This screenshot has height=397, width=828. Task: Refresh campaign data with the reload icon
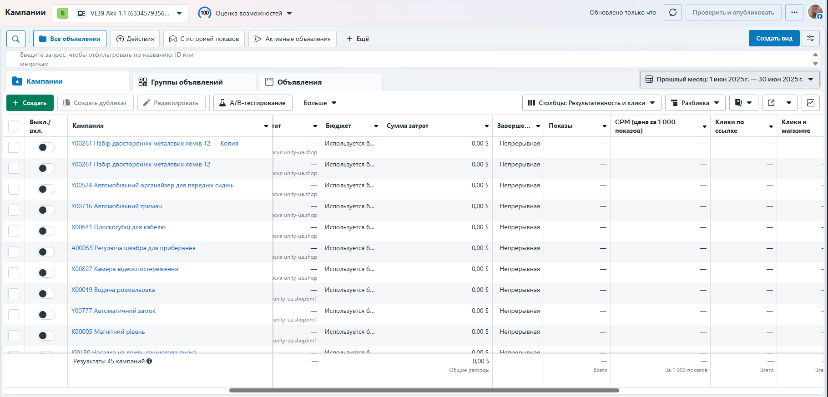tap(673, 13)
